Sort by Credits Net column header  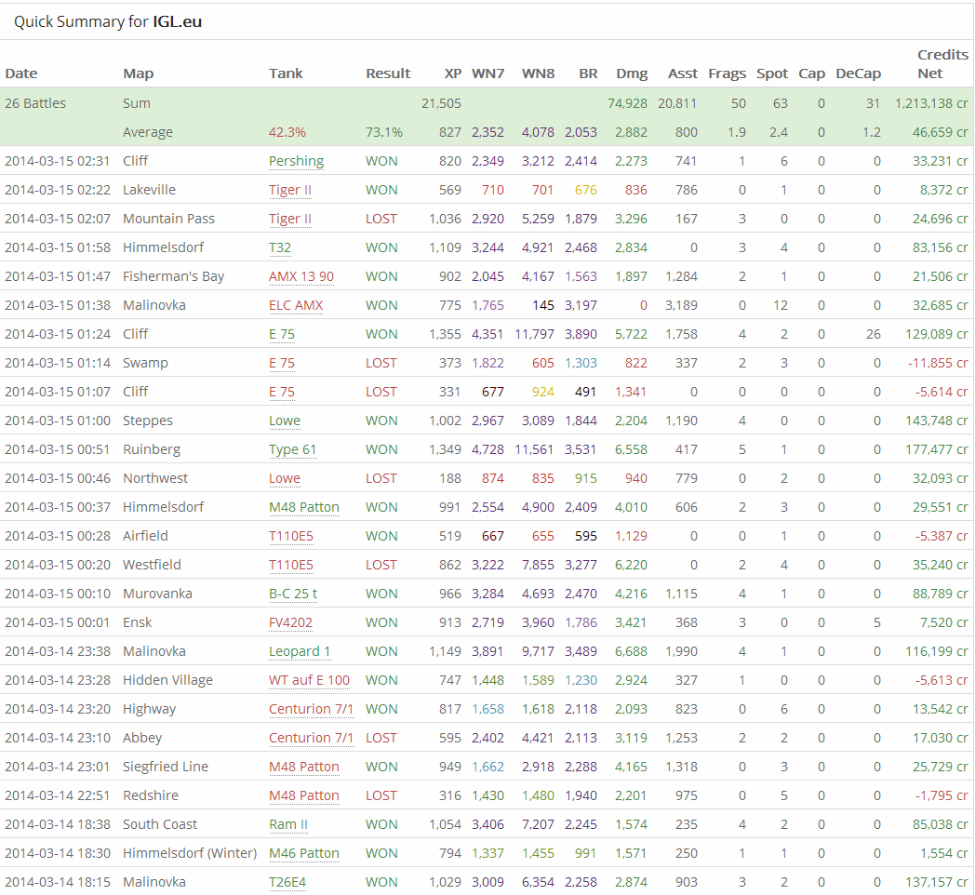tap(942, 64)
